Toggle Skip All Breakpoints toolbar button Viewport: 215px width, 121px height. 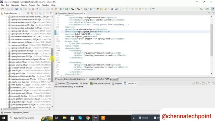21,9
